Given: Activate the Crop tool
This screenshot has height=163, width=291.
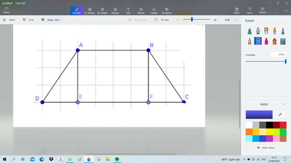Looking at the screenshot, I should [28, 20].
